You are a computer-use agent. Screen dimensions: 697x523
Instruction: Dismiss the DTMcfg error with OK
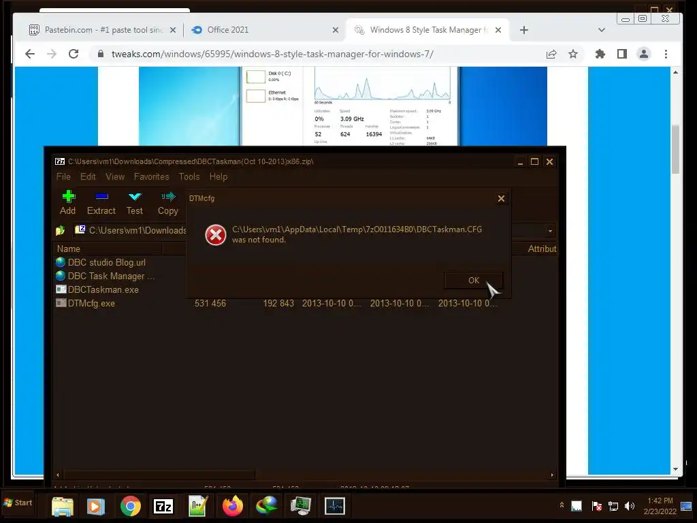click(474, 280)
